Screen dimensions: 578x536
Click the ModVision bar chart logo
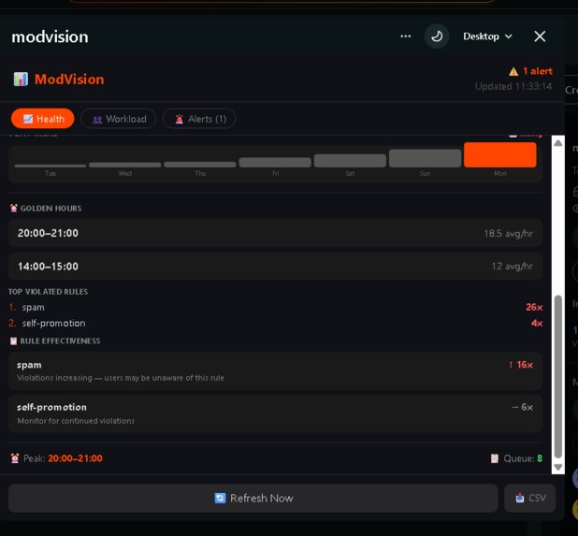(x=21, y=80)
